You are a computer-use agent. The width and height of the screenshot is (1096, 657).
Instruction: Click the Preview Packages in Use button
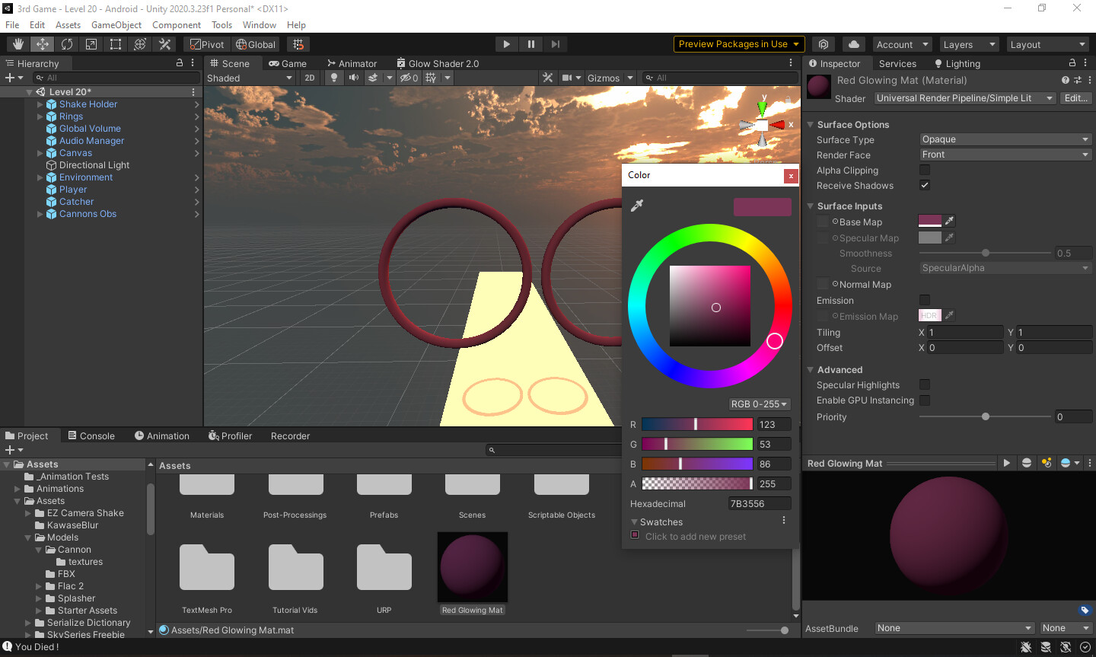(x=738, y=43)
